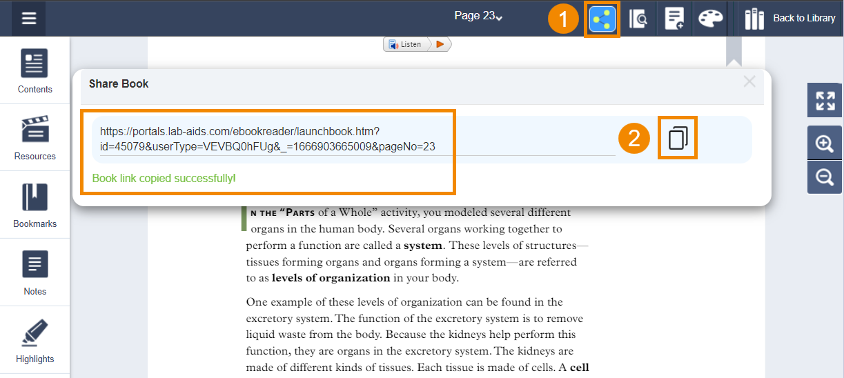Screen dimensions: 844x378
Task: Open the search-in-book tool
Action: pyautogui.click(x=638, y=19)
